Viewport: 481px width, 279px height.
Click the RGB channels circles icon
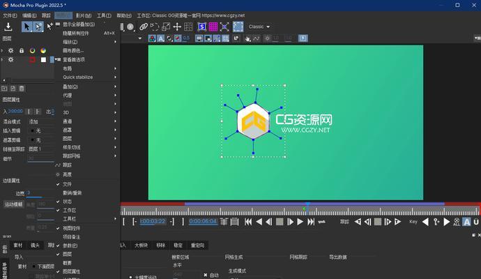tap(152, 38)
